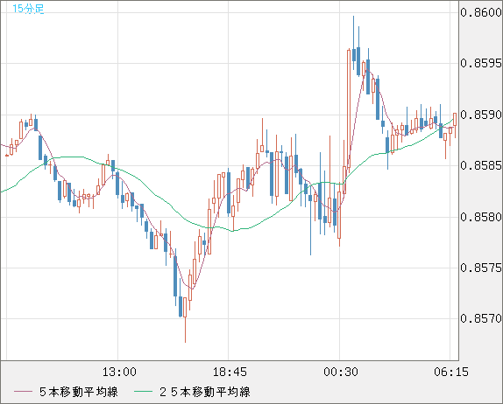
Task: Click the 0.8585 price axis label
Action: 481,165
